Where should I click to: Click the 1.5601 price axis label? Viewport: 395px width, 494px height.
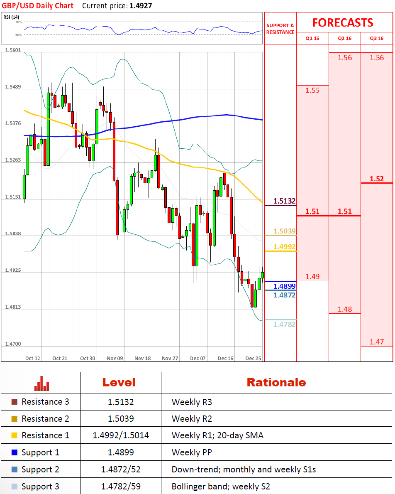(x=13, y=50)
